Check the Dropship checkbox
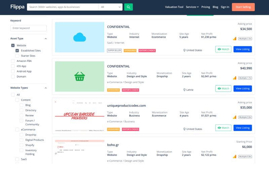The width and height of the screenshot is (269, 170). [x=22, y=135]
